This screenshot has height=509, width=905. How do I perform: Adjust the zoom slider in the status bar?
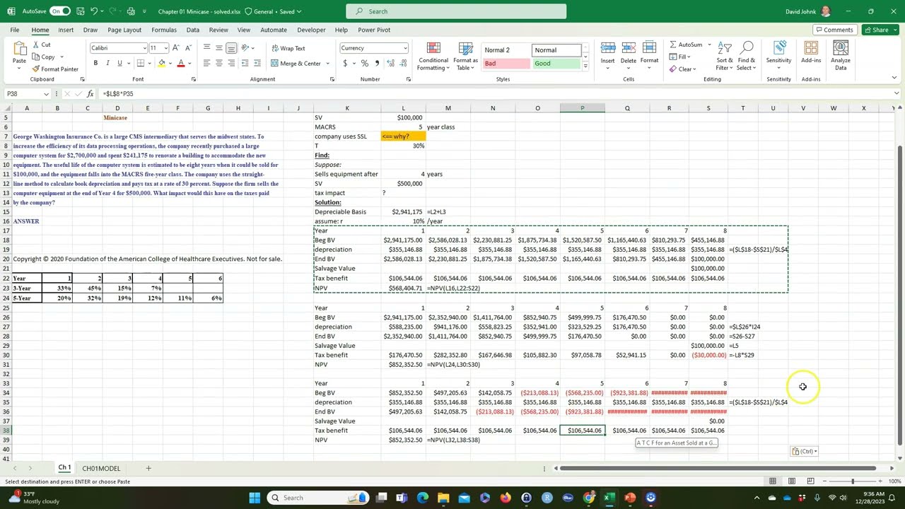[x=853, y=481]
